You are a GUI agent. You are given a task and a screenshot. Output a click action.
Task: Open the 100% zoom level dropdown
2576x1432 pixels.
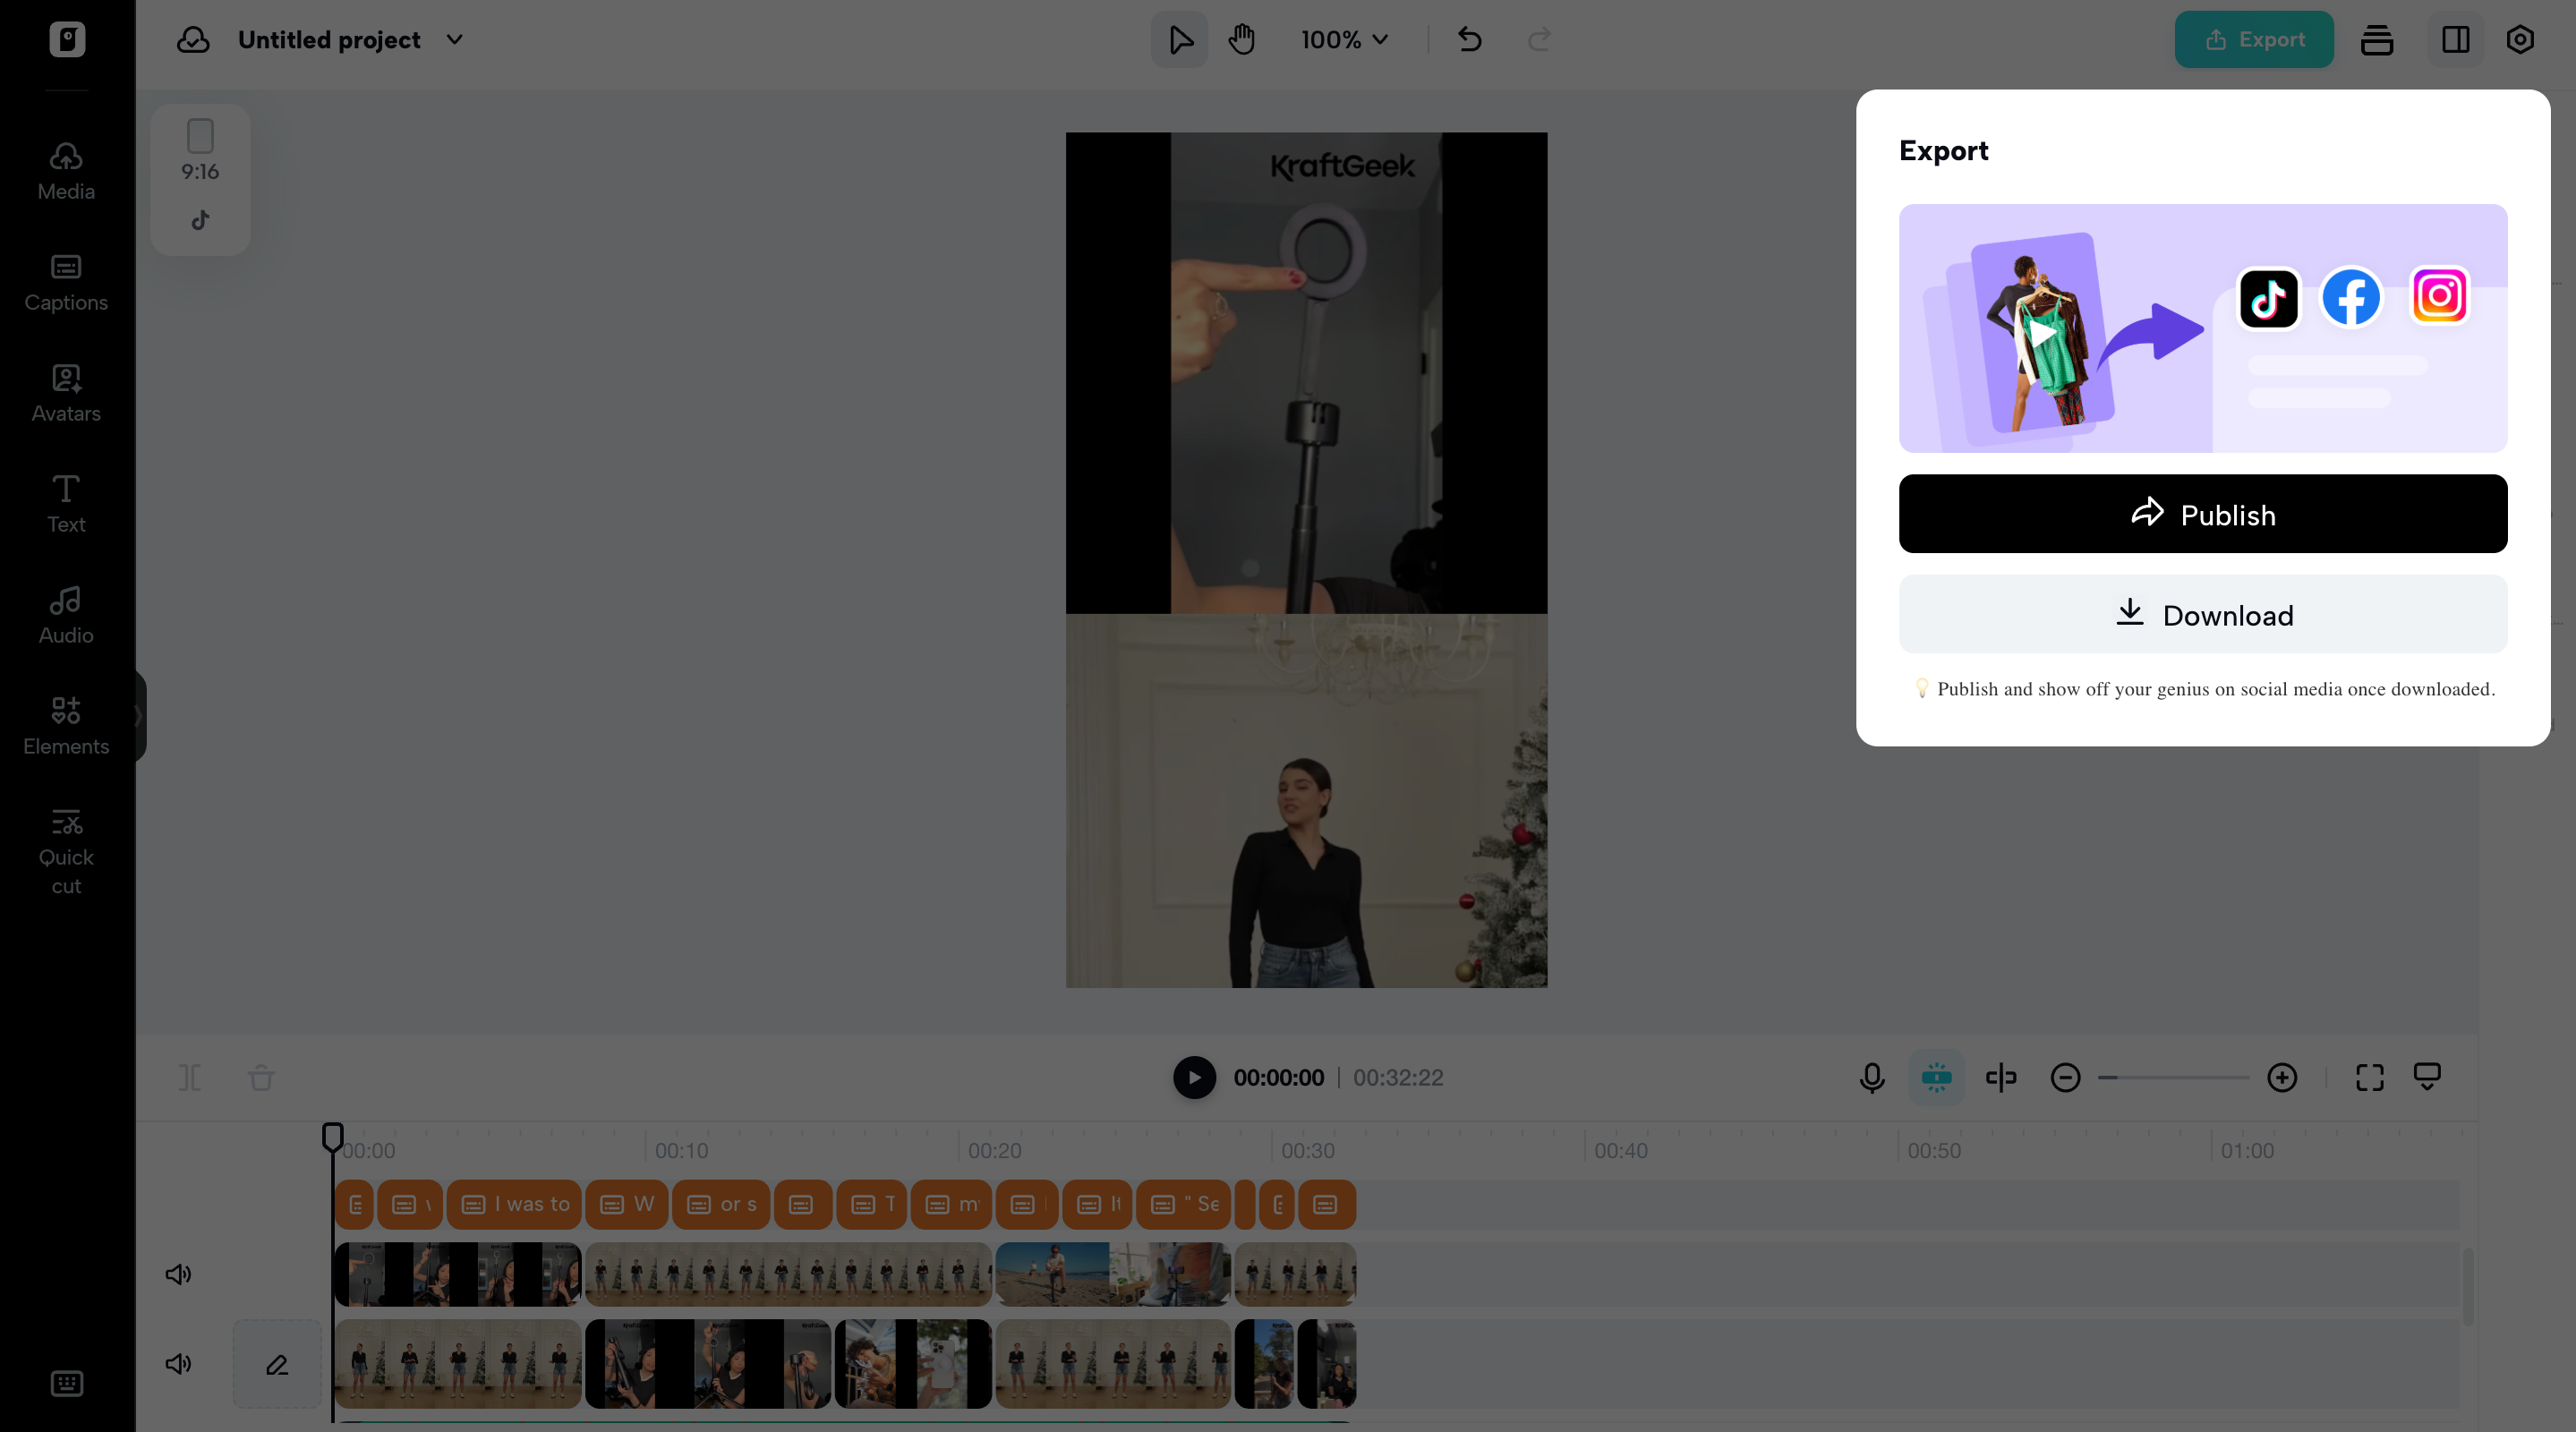point(1344,40)
